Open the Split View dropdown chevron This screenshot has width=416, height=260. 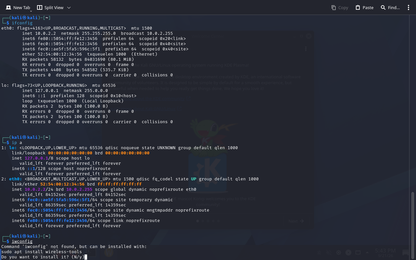69,7
